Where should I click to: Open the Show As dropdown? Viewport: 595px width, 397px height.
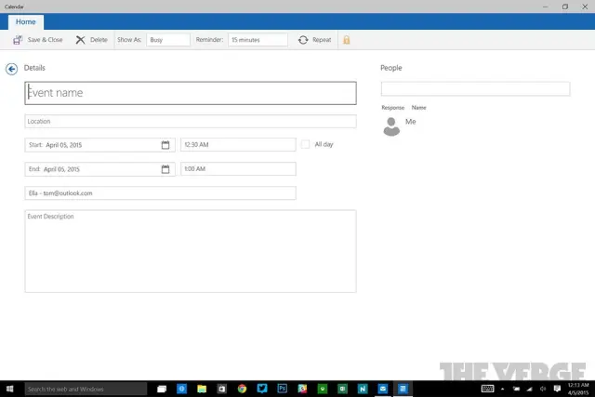167,40
